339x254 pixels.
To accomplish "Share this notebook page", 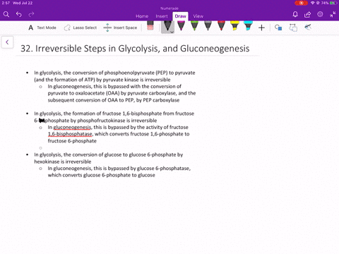I will click(307, 15).
